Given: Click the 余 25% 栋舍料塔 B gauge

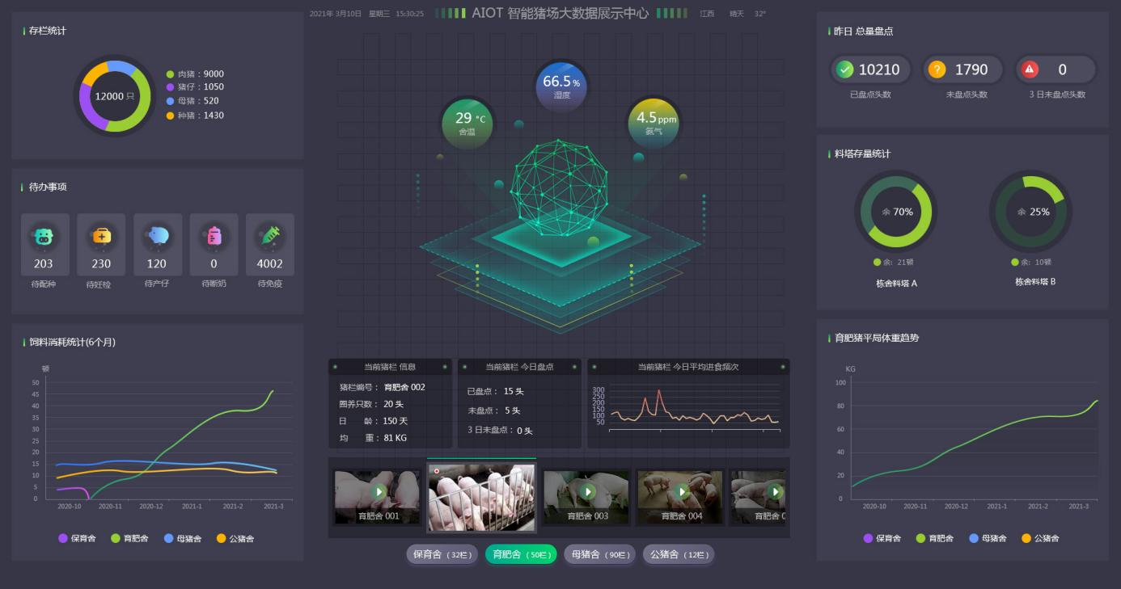Looking at the screenshot, I should [x=1031, y=212].
